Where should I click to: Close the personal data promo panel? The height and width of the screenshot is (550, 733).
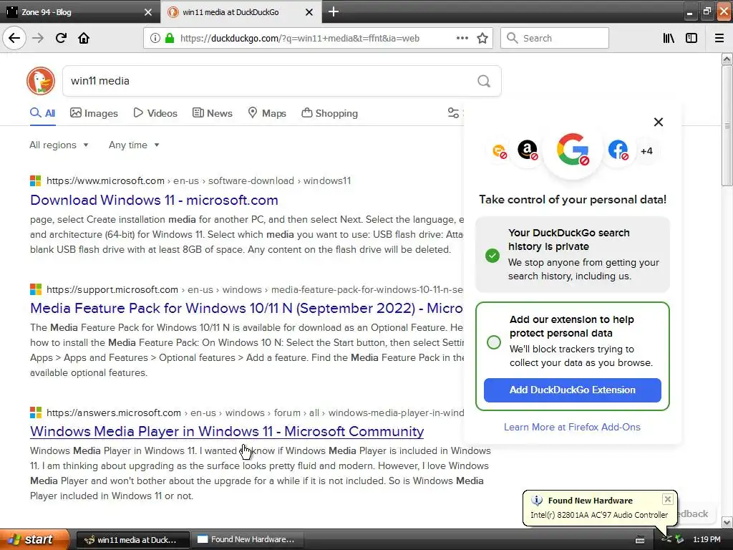point(659,122)
